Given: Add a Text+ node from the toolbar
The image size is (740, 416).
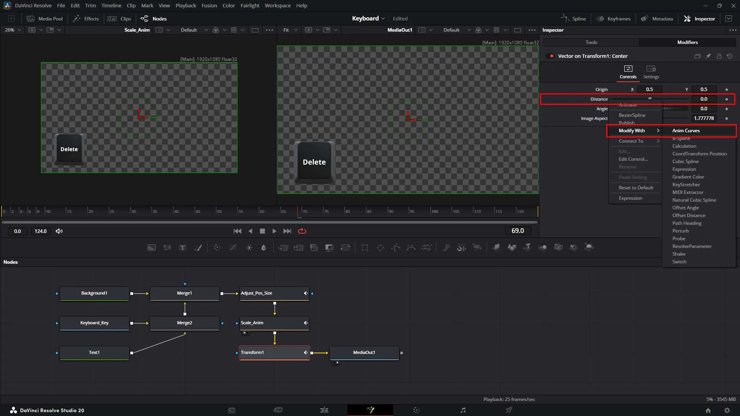Looking at the screenshot, I should (x=182, y=248).
